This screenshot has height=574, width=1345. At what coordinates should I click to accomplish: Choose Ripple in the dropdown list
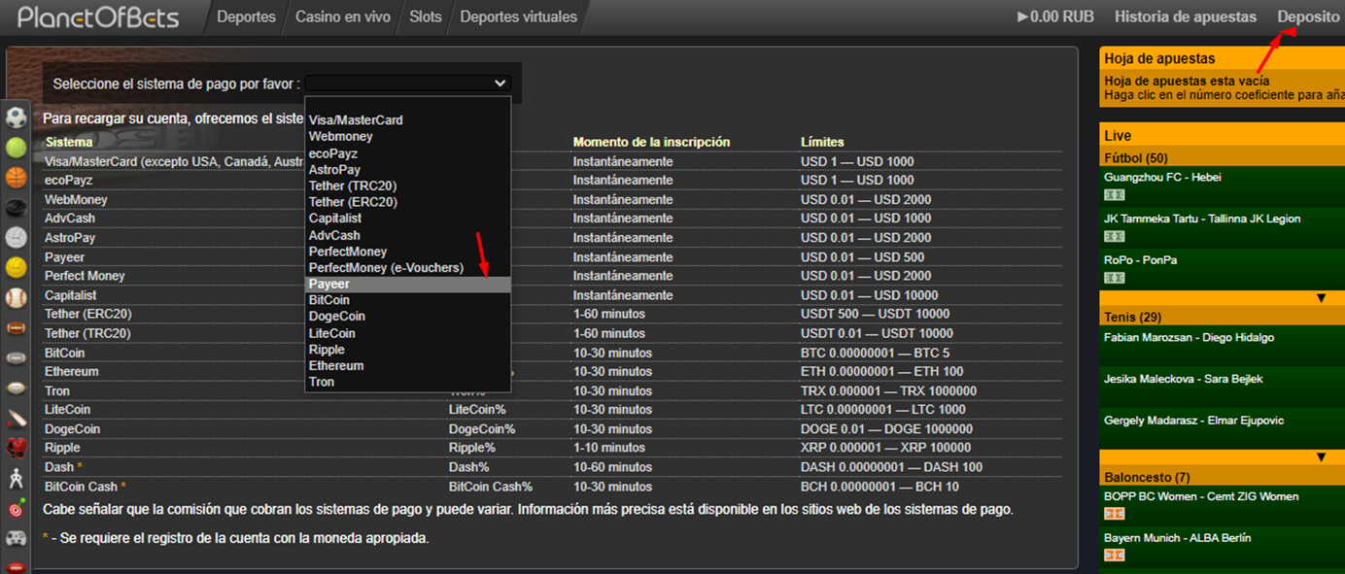tap(408, 350)
